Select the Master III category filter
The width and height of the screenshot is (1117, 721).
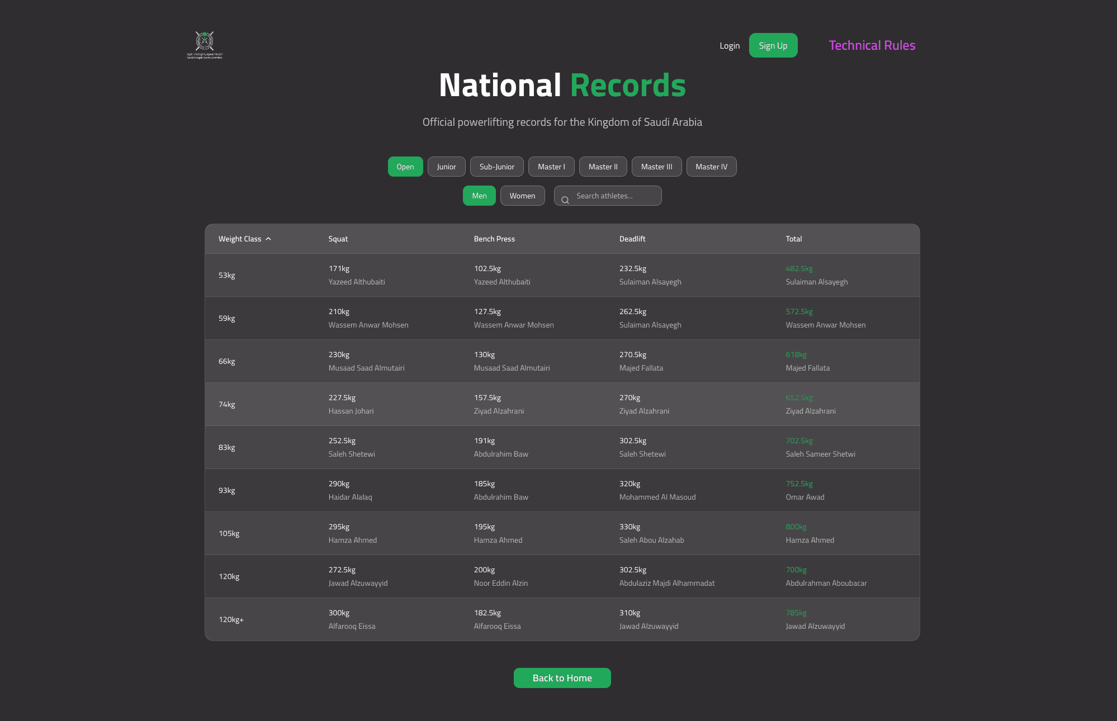tap(656, 166)
